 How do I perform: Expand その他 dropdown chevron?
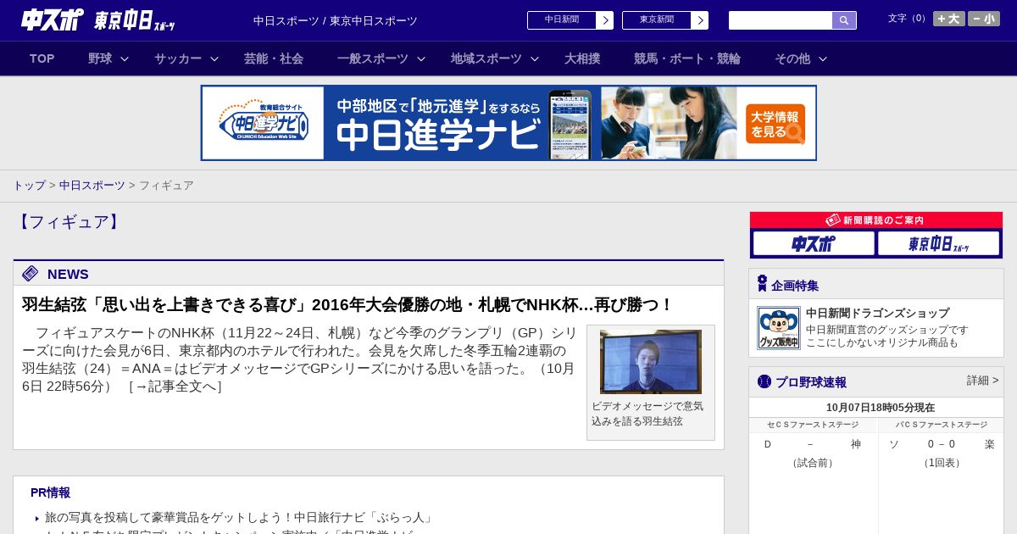click(822, 58)
